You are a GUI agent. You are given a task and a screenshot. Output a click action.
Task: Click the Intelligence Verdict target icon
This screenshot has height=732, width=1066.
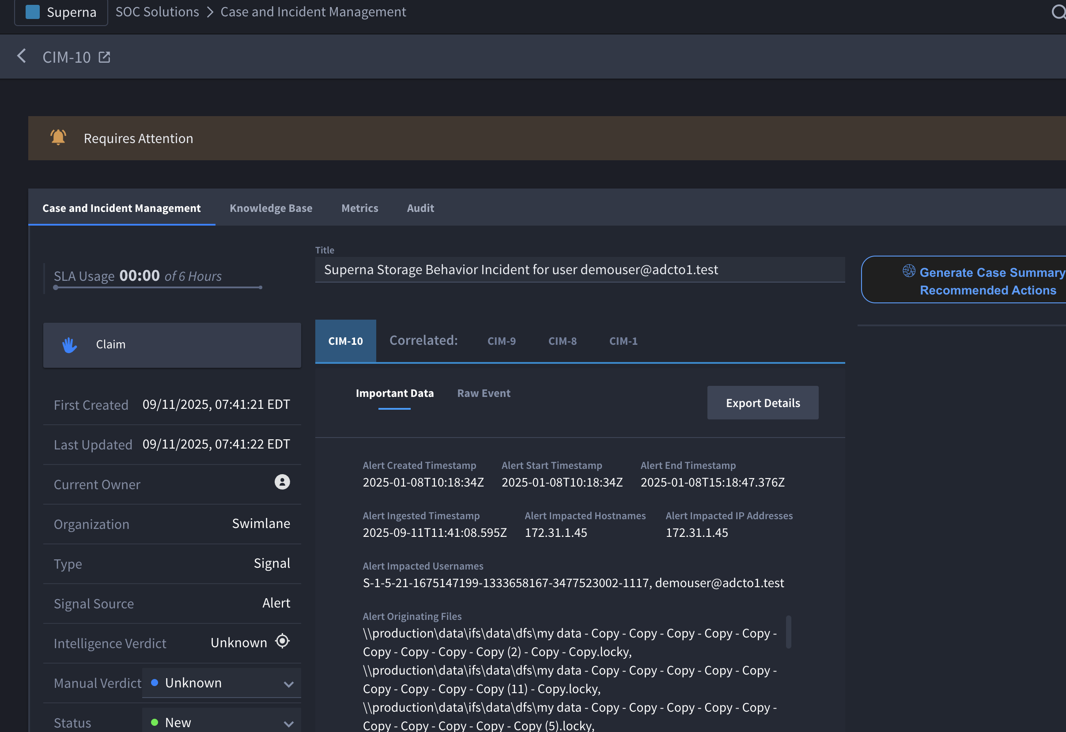click(282, 641)
